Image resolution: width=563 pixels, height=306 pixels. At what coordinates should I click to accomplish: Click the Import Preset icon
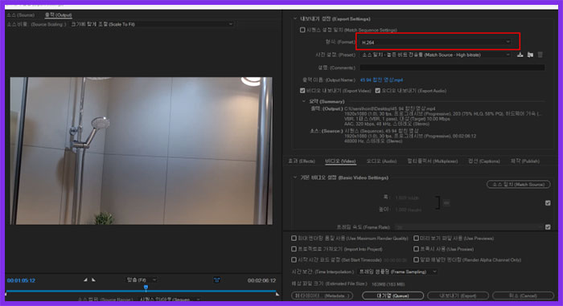click(530, 55)
